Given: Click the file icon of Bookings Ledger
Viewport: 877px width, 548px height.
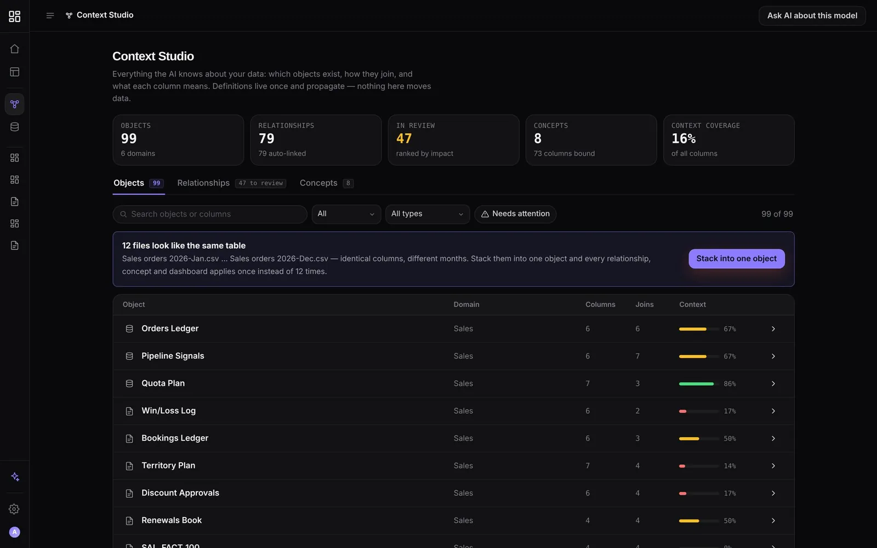Looking at the screenshot, I should pos(129,438).
